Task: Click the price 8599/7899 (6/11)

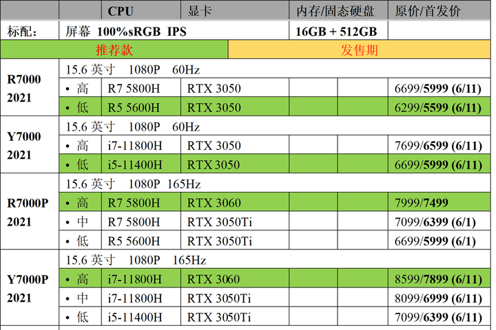Action: pyautogui.click(x=438, y=280)
